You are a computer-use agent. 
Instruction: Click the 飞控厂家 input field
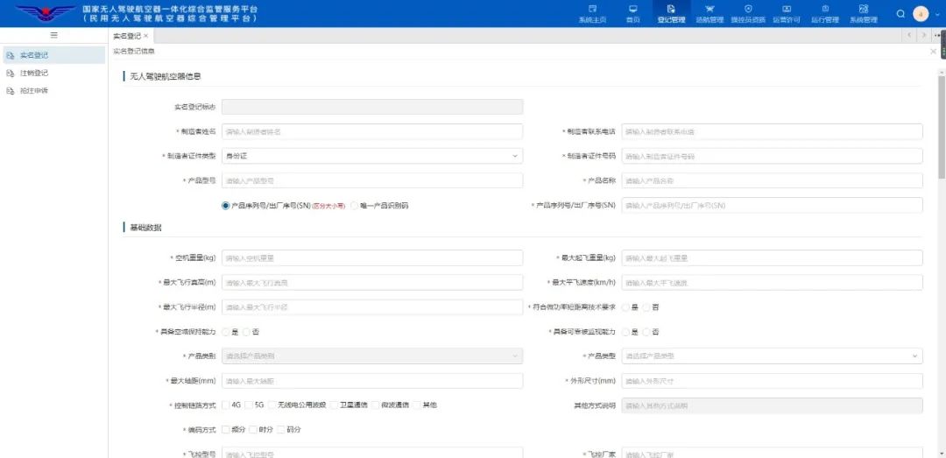click(772, 453)
